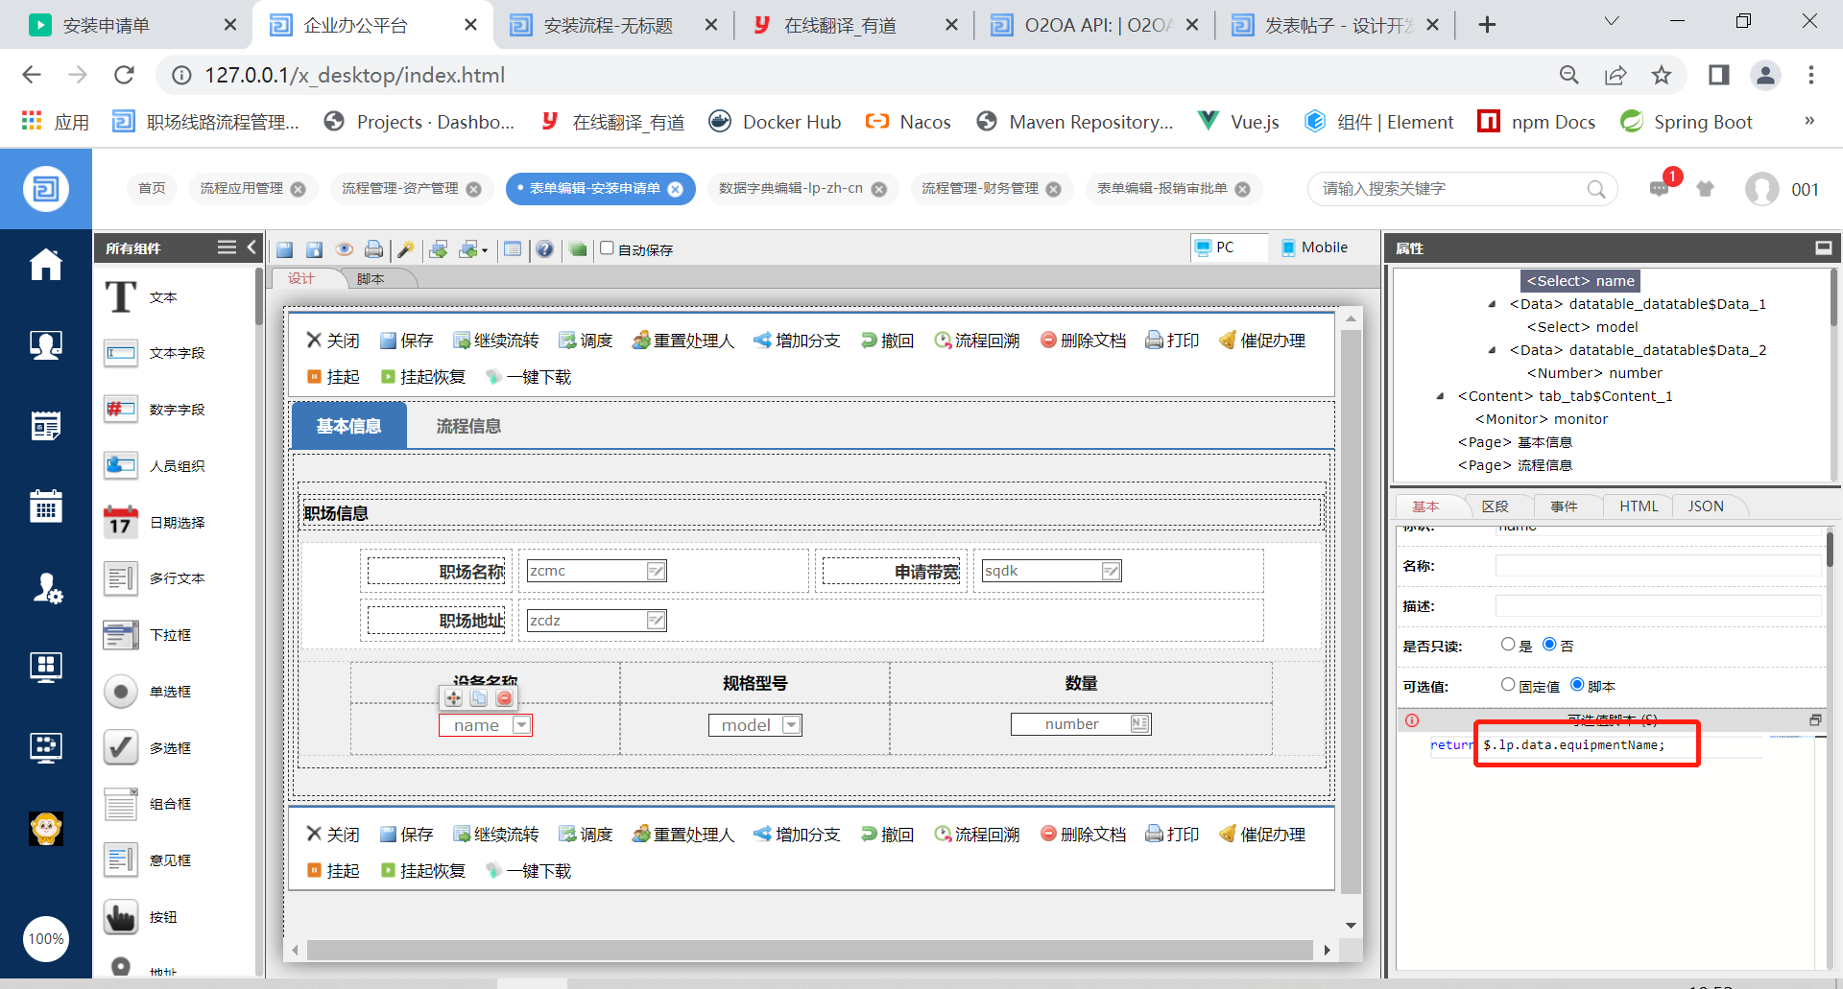
Task: Click the magic wand icon in editor toolbar
Action: click(x=406, y=249)
